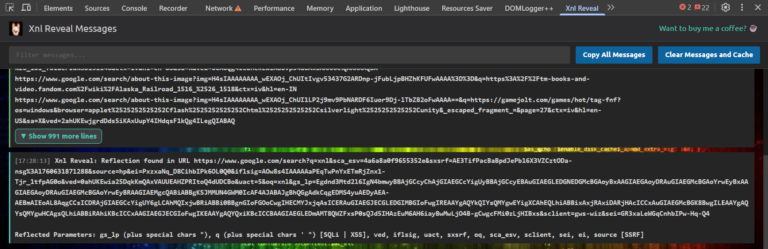
Task: Open the DevTools three-dot menu
Action: (x=742, y=7)
